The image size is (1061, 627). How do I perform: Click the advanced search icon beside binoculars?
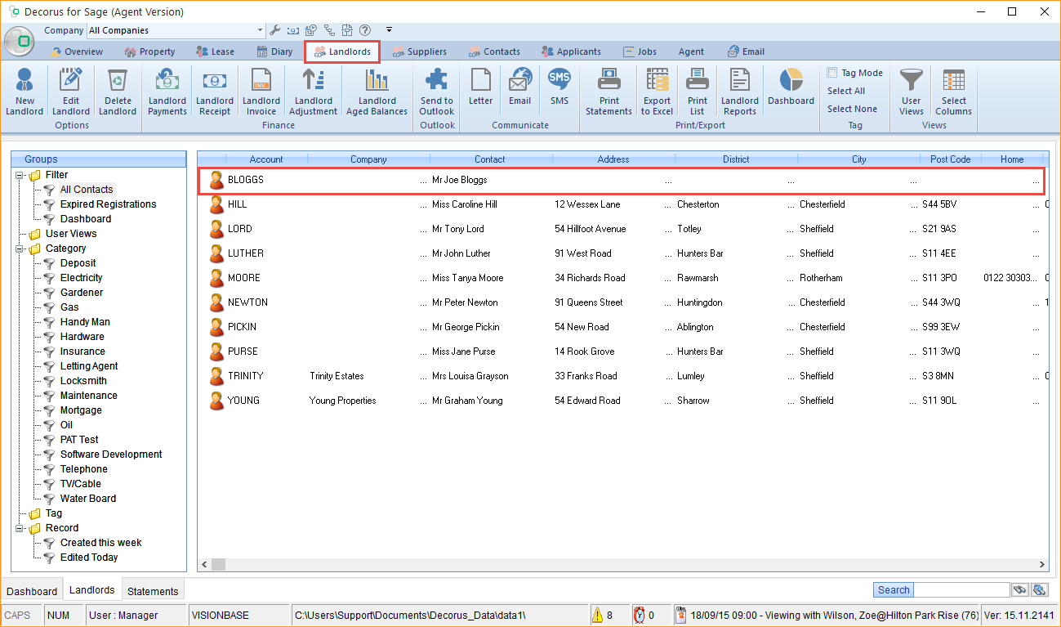click(1040, 590)
